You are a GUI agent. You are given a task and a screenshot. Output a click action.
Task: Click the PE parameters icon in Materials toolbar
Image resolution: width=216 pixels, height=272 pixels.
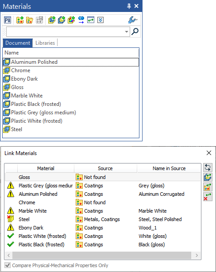[8, 20]
